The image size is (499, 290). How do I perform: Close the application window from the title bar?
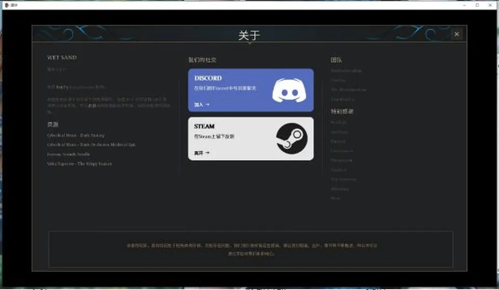(x=490, y=5)
